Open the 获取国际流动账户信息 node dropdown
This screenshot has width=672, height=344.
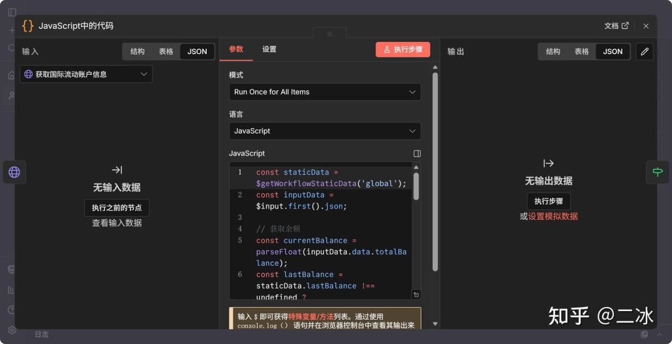tap(86, 74)
